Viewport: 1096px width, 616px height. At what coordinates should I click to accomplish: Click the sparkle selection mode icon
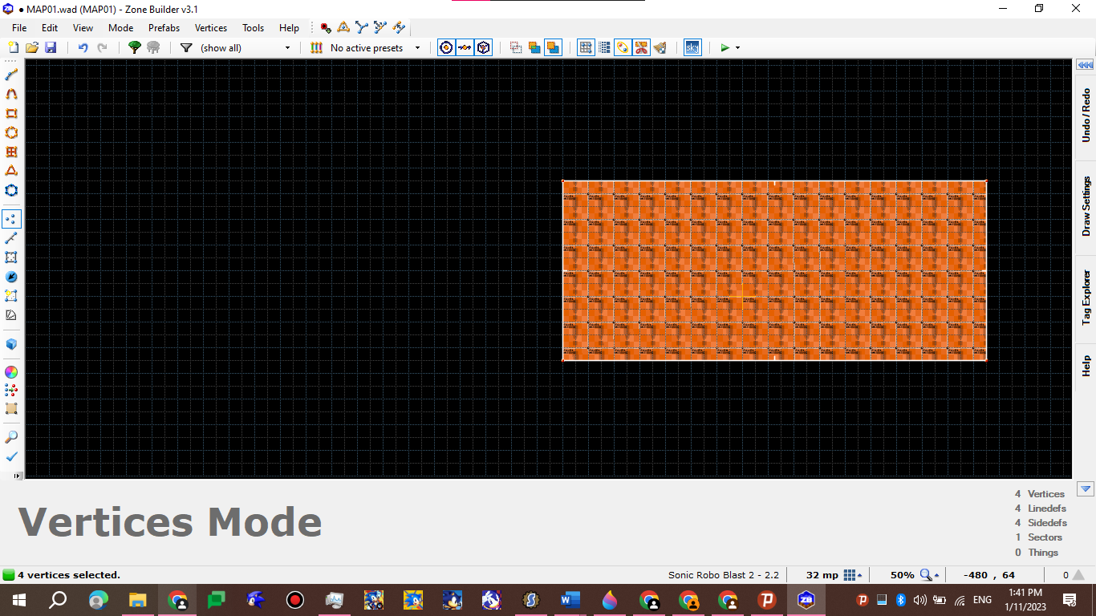coord(11,296)
